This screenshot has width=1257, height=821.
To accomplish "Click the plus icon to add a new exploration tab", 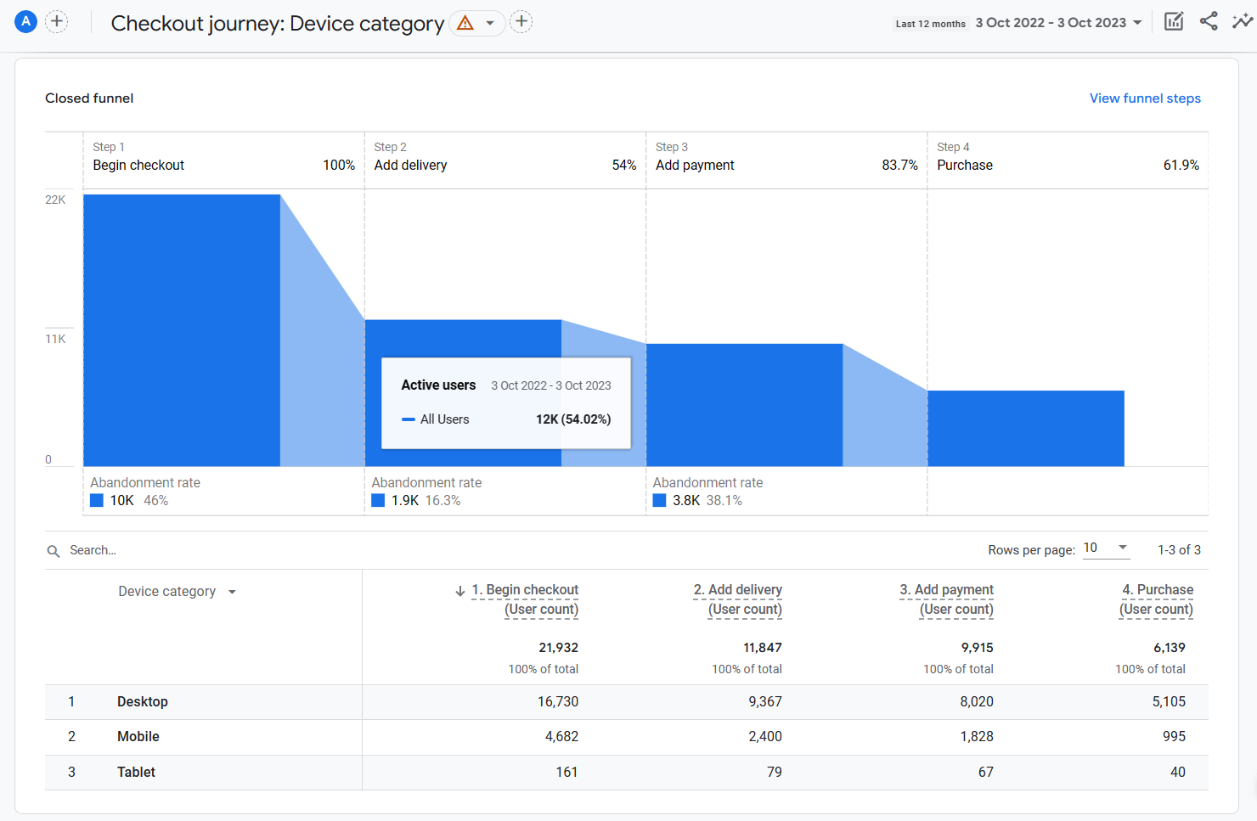I will click(x=521, y=21).
